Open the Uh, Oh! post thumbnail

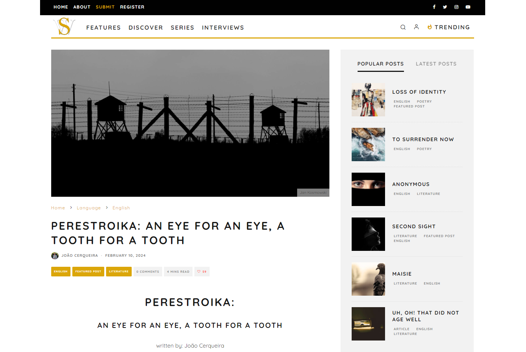coord(368,324)
